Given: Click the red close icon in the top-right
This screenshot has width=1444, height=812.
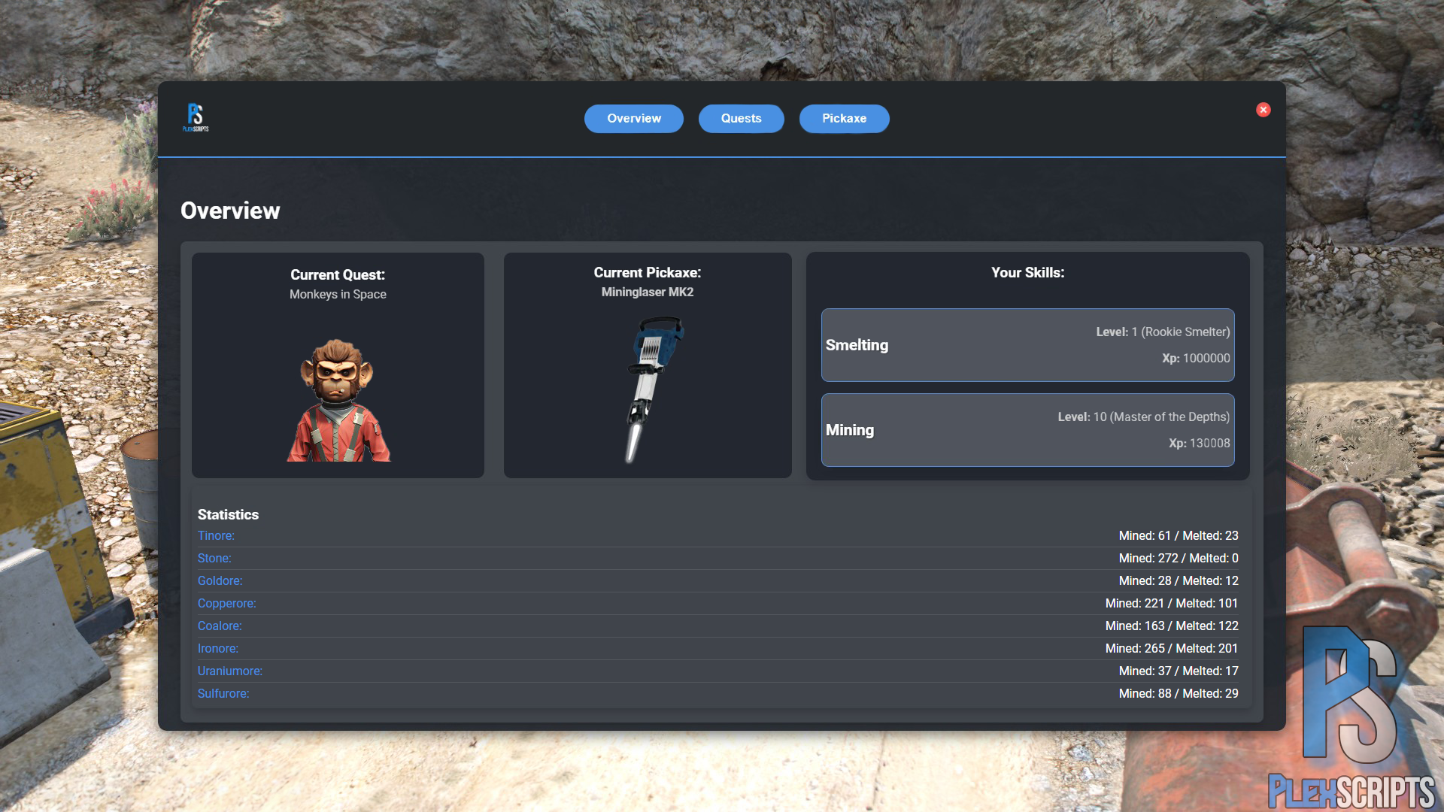Looking at the screenshot, I should (x=1263, y=110).
